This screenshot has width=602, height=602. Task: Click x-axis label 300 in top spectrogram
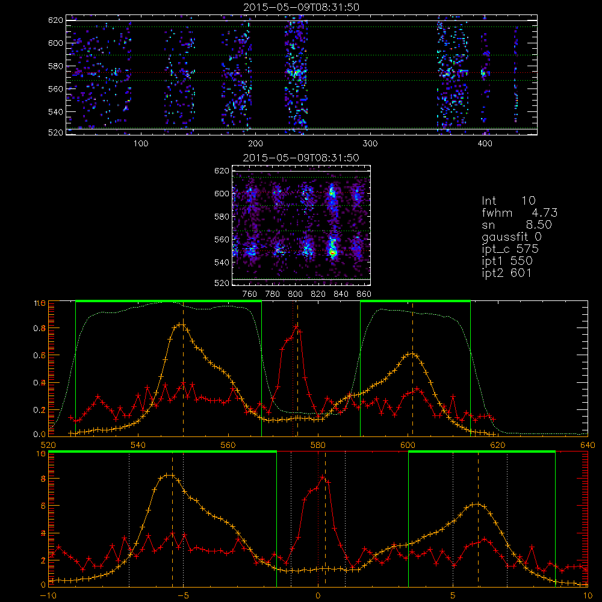point(370,144)
